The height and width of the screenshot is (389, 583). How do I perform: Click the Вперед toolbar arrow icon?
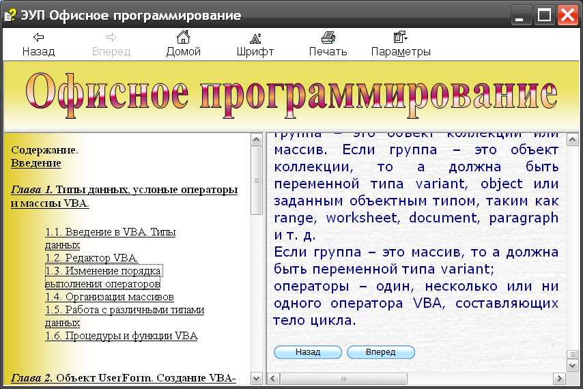(111, 37)
